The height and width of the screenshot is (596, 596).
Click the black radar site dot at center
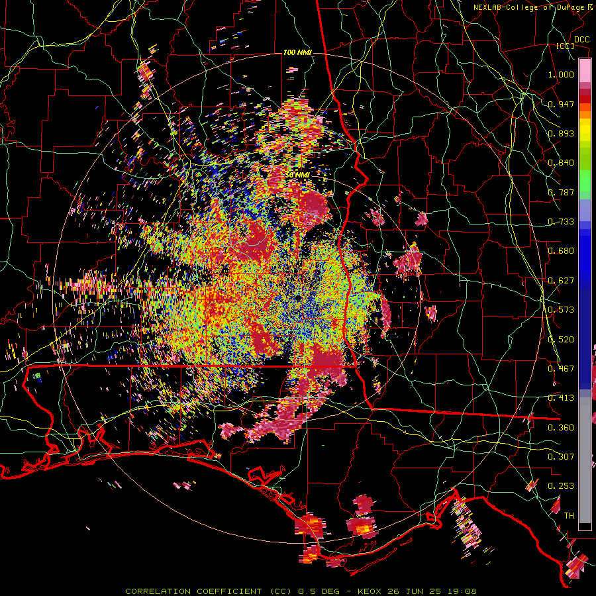click(x=298, y=298)
